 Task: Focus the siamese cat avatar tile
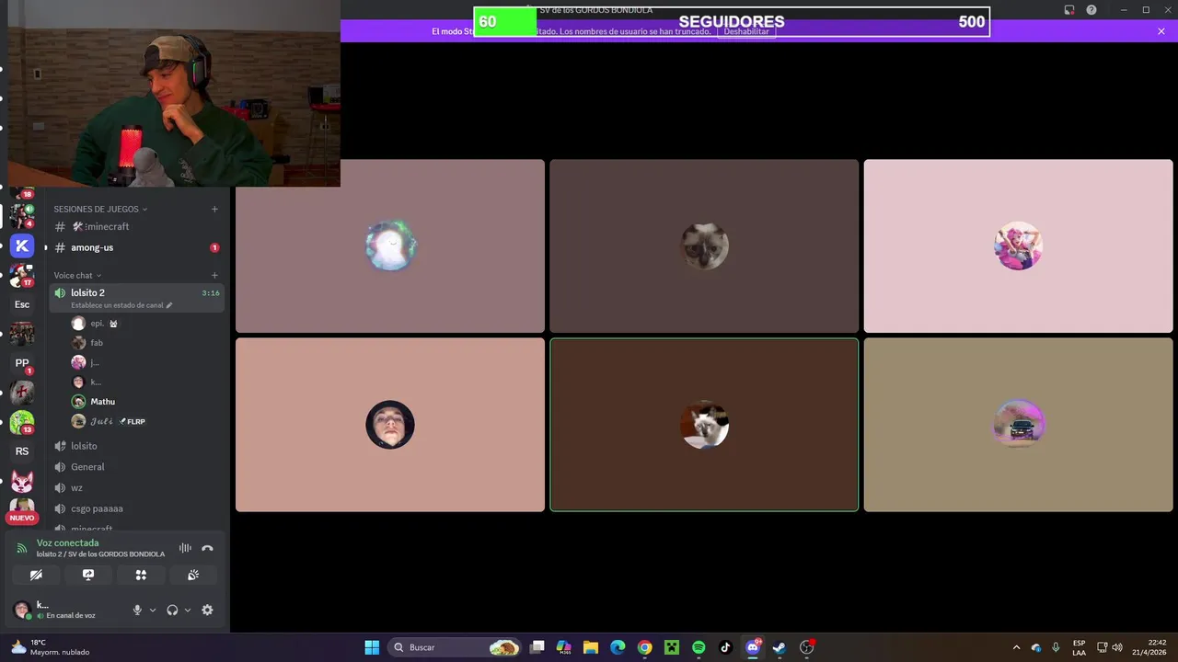(x=704, y=246)
